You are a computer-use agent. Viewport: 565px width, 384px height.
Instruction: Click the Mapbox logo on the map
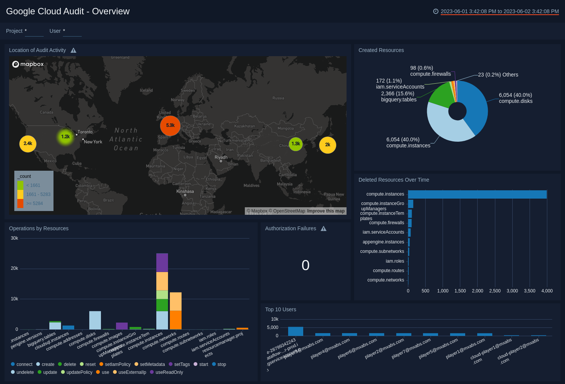pos(28,64)
